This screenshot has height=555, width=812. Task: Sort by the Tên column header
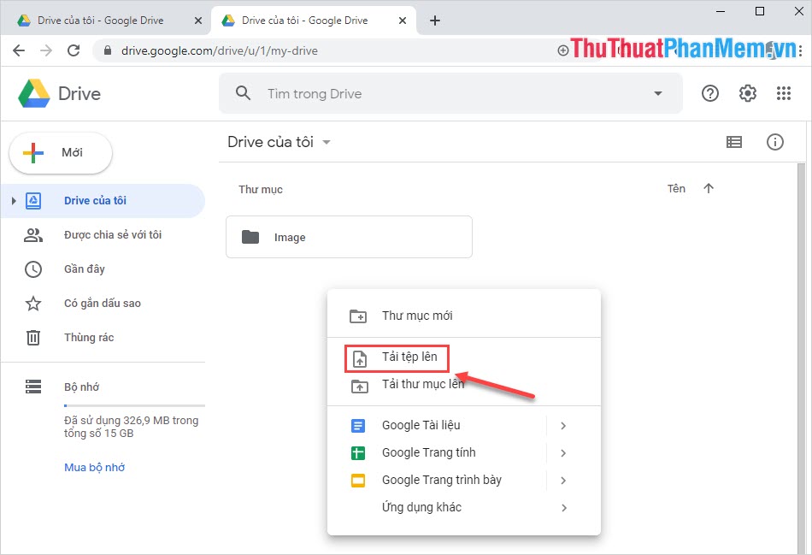coord(676,189)
